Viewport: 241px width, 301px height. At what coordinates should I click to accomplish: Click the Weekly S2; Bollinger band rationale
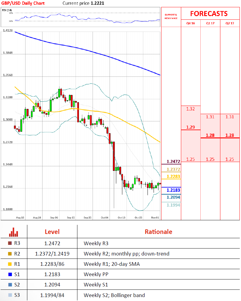point(114,295)
